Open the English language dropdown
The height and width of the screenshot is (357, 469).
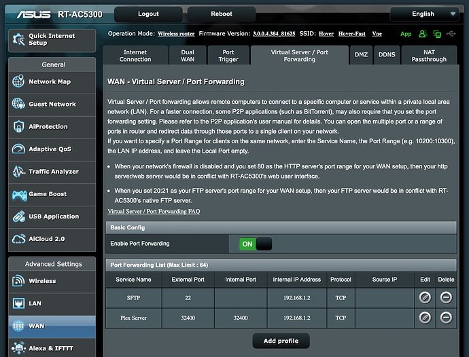click(x=424, y=14)
